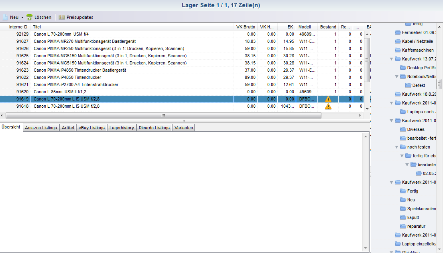443x253 pixels.
Task: Open the Amazon Listings tab
Action: (41, 128)
